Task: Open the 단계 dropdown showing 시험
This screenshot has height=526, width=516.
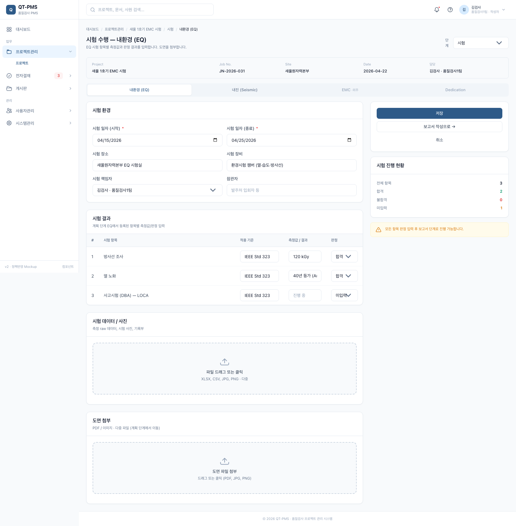Action: coord(481,43)
